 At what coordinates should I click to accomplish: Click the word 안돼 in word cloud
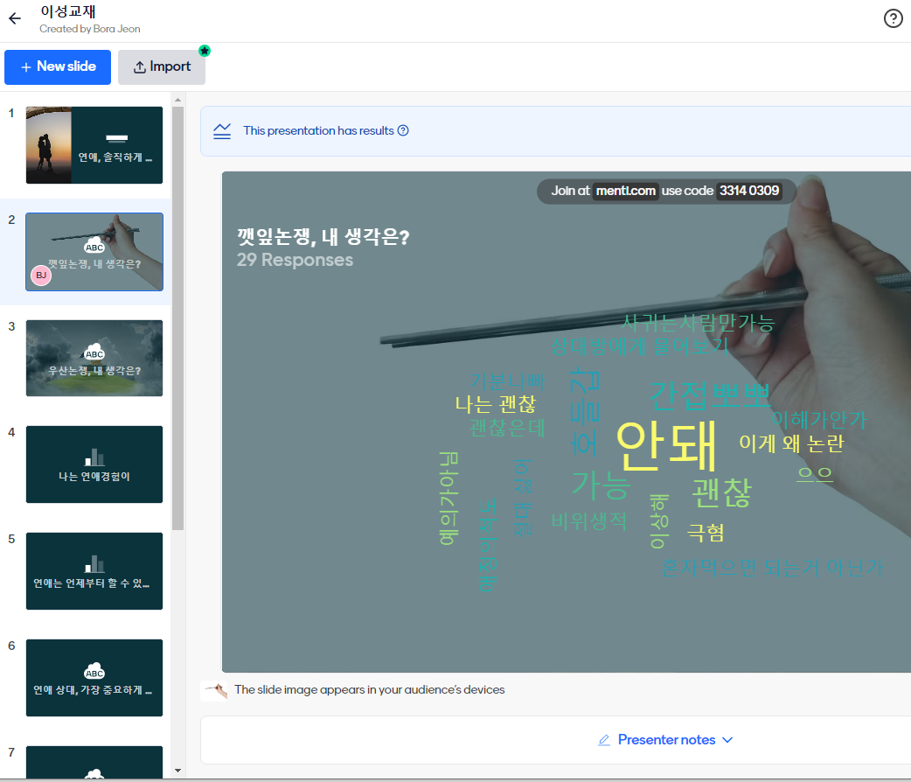(666, 445)
